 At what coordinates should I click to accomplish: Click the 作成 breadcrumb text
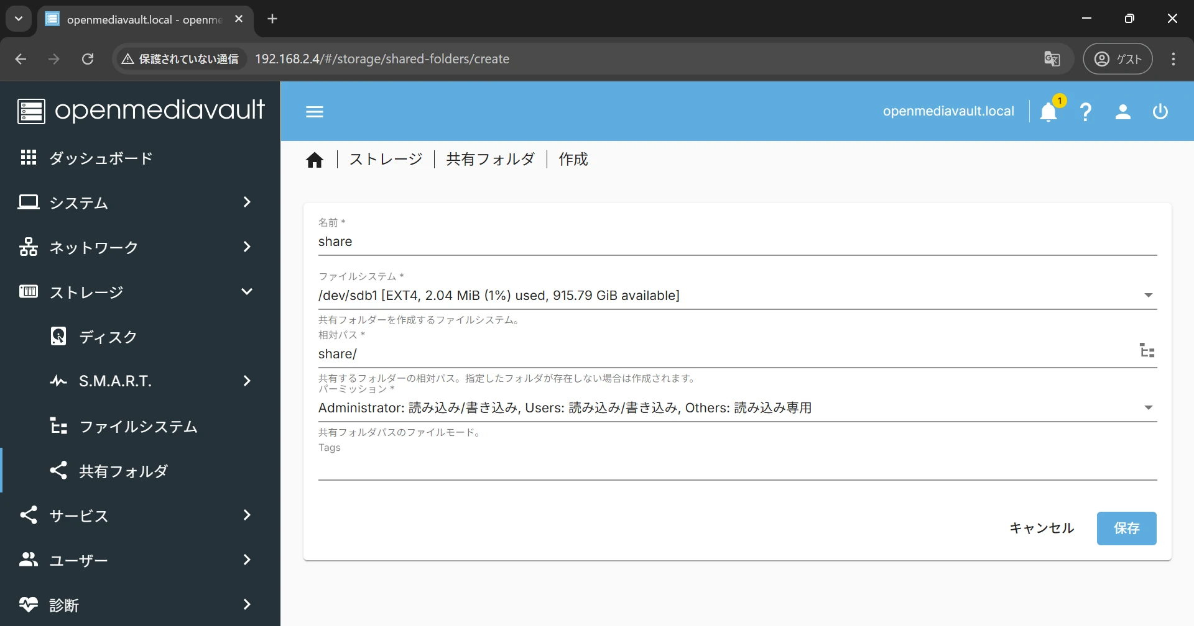573,160
